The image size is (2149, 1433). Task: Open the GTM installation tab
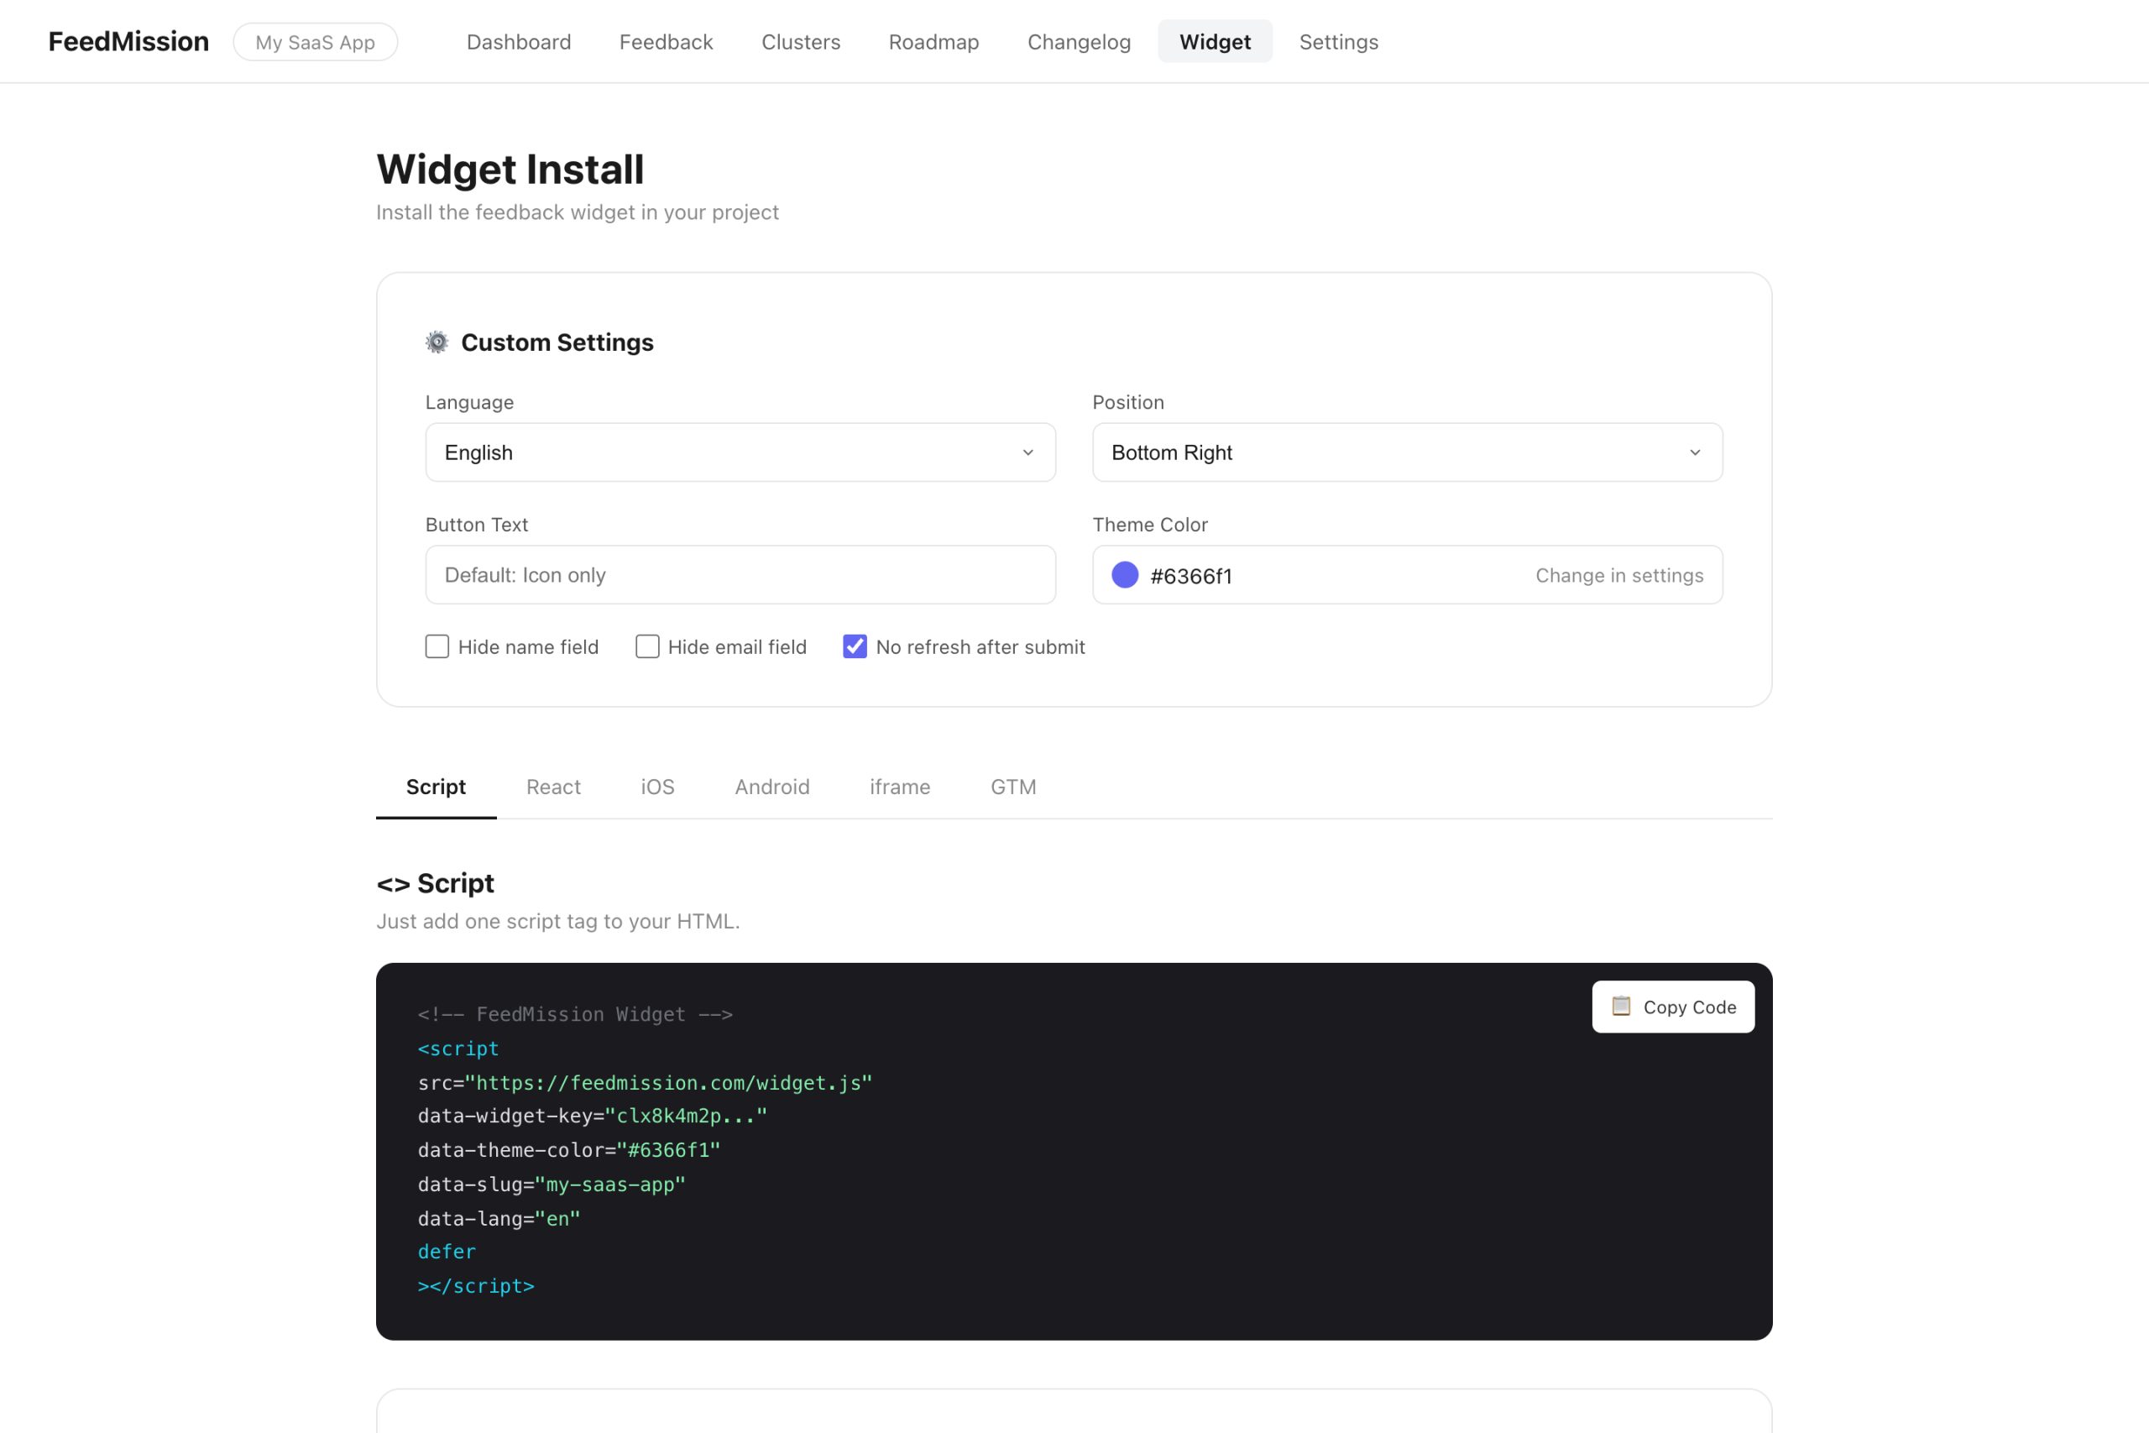[x=1012, y=786]
